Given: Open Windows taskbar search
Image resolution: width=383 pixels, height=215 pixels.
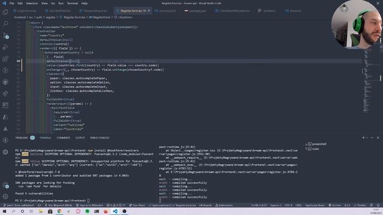Looking at the screenshot, I should point(13,211).
